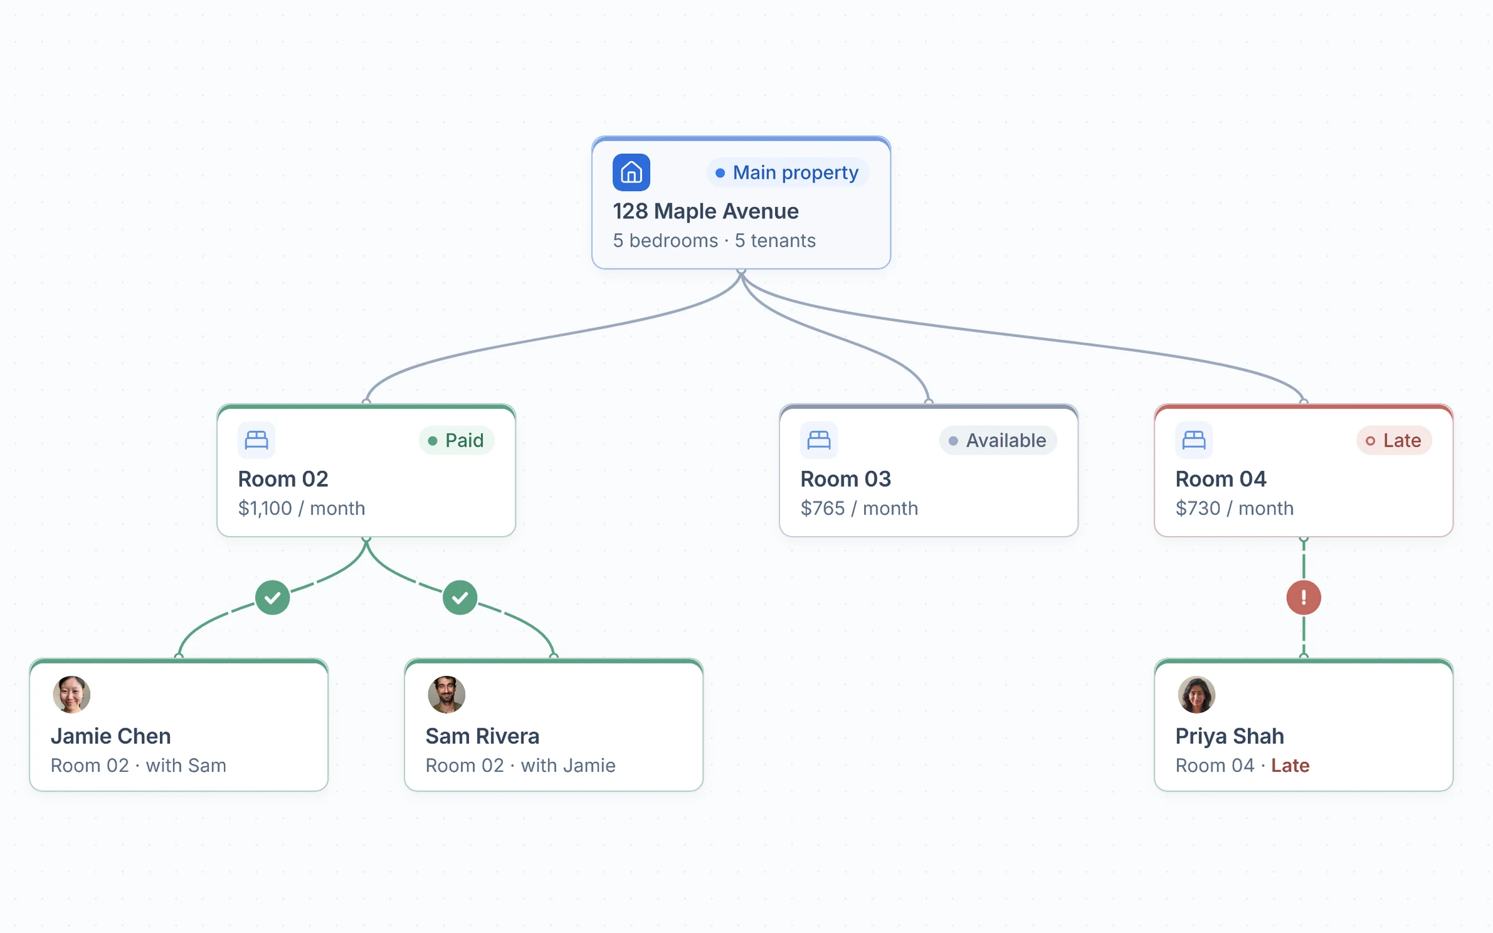1493x933 pixels.
Task: Click connector handle below 128 Maple Avenue card
Action: (742, 271)
